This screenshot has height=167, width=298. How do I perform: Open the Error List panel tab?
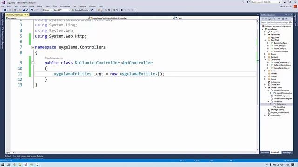[x=16, y=156]
